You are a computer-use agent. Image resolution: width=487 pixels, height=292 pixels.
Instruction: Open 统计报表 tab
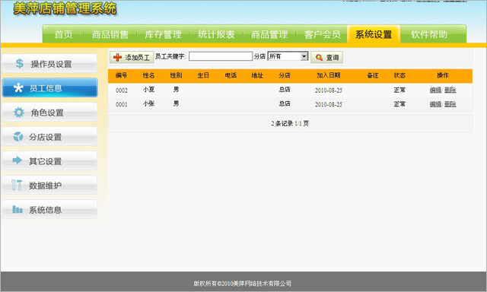point(216,34)
